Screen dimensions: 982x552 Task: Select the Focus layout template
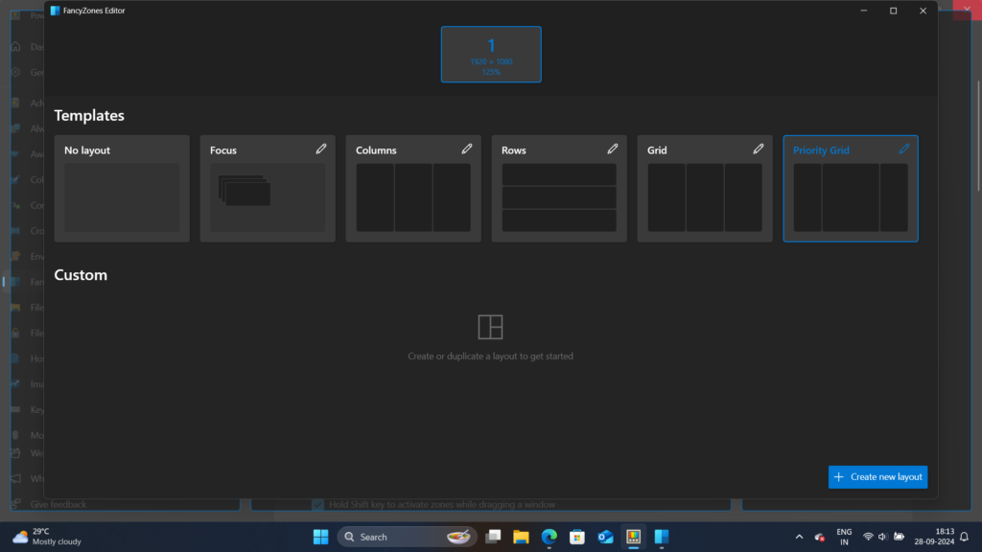pos(268,189)
